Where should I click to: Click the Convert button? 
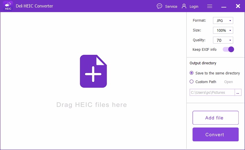tap(216, 134)
